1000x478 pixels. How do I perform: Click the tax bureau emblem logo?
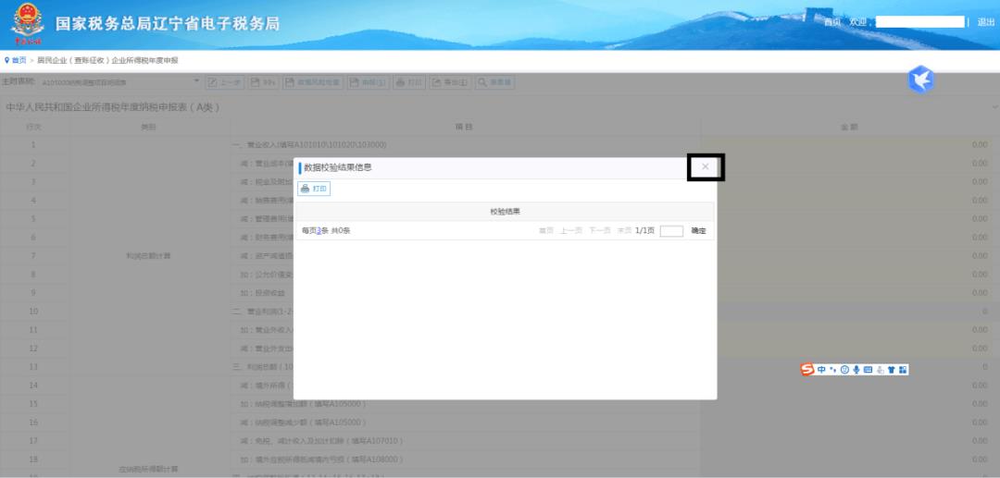pyautogui.click(x=28, y=23)
